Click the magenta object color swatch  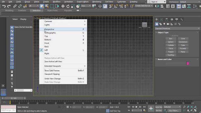click(188, 63)
